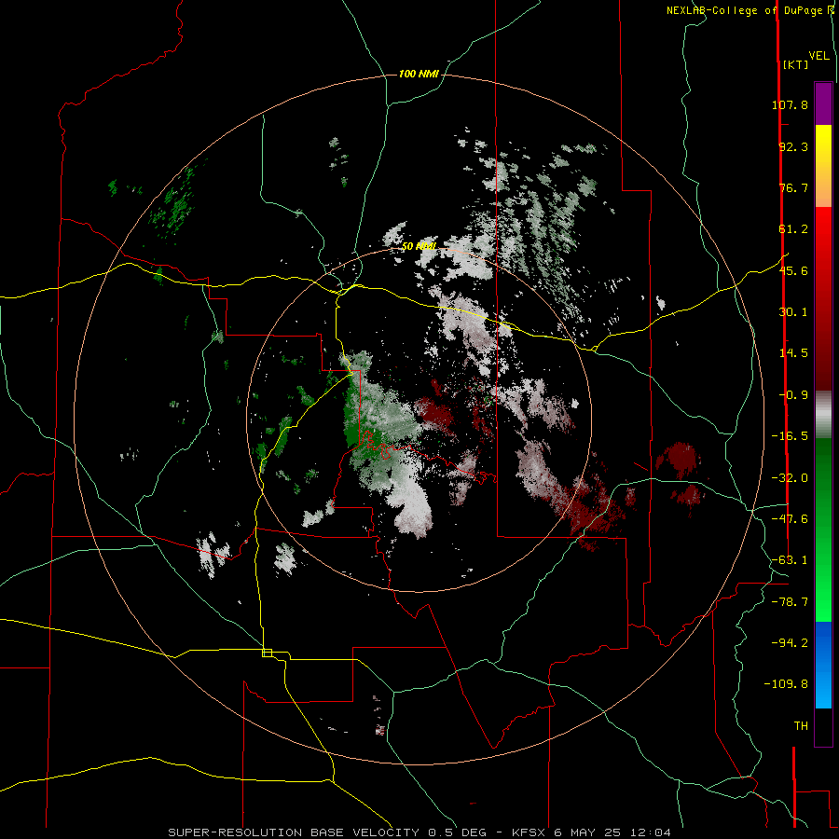Viewport: 839px width, 839px height.
Task: Click the 61.2 velocity scale value
Action: coord(793,229)
